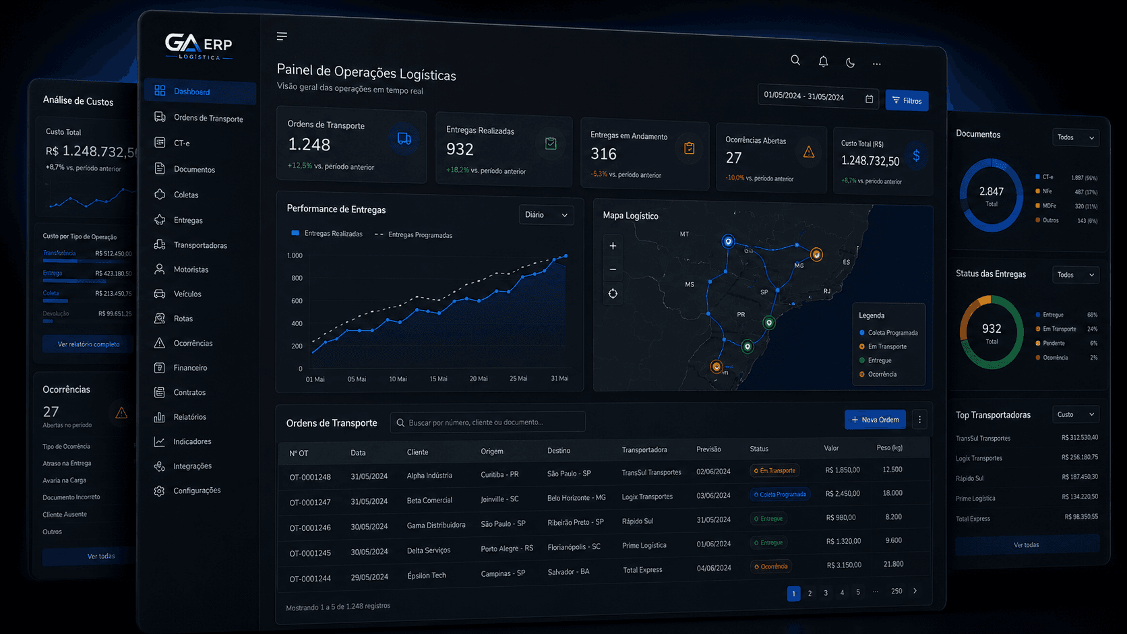
Task: Open Transportadoras menu item
Action: tap(200, 245)
